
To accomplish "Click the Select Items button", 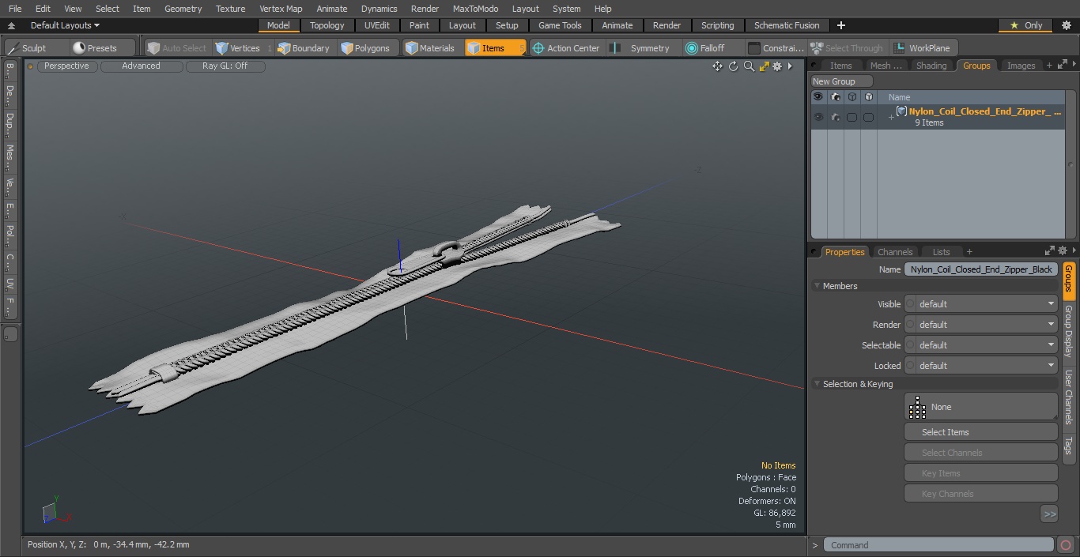I will pos(981,432).
